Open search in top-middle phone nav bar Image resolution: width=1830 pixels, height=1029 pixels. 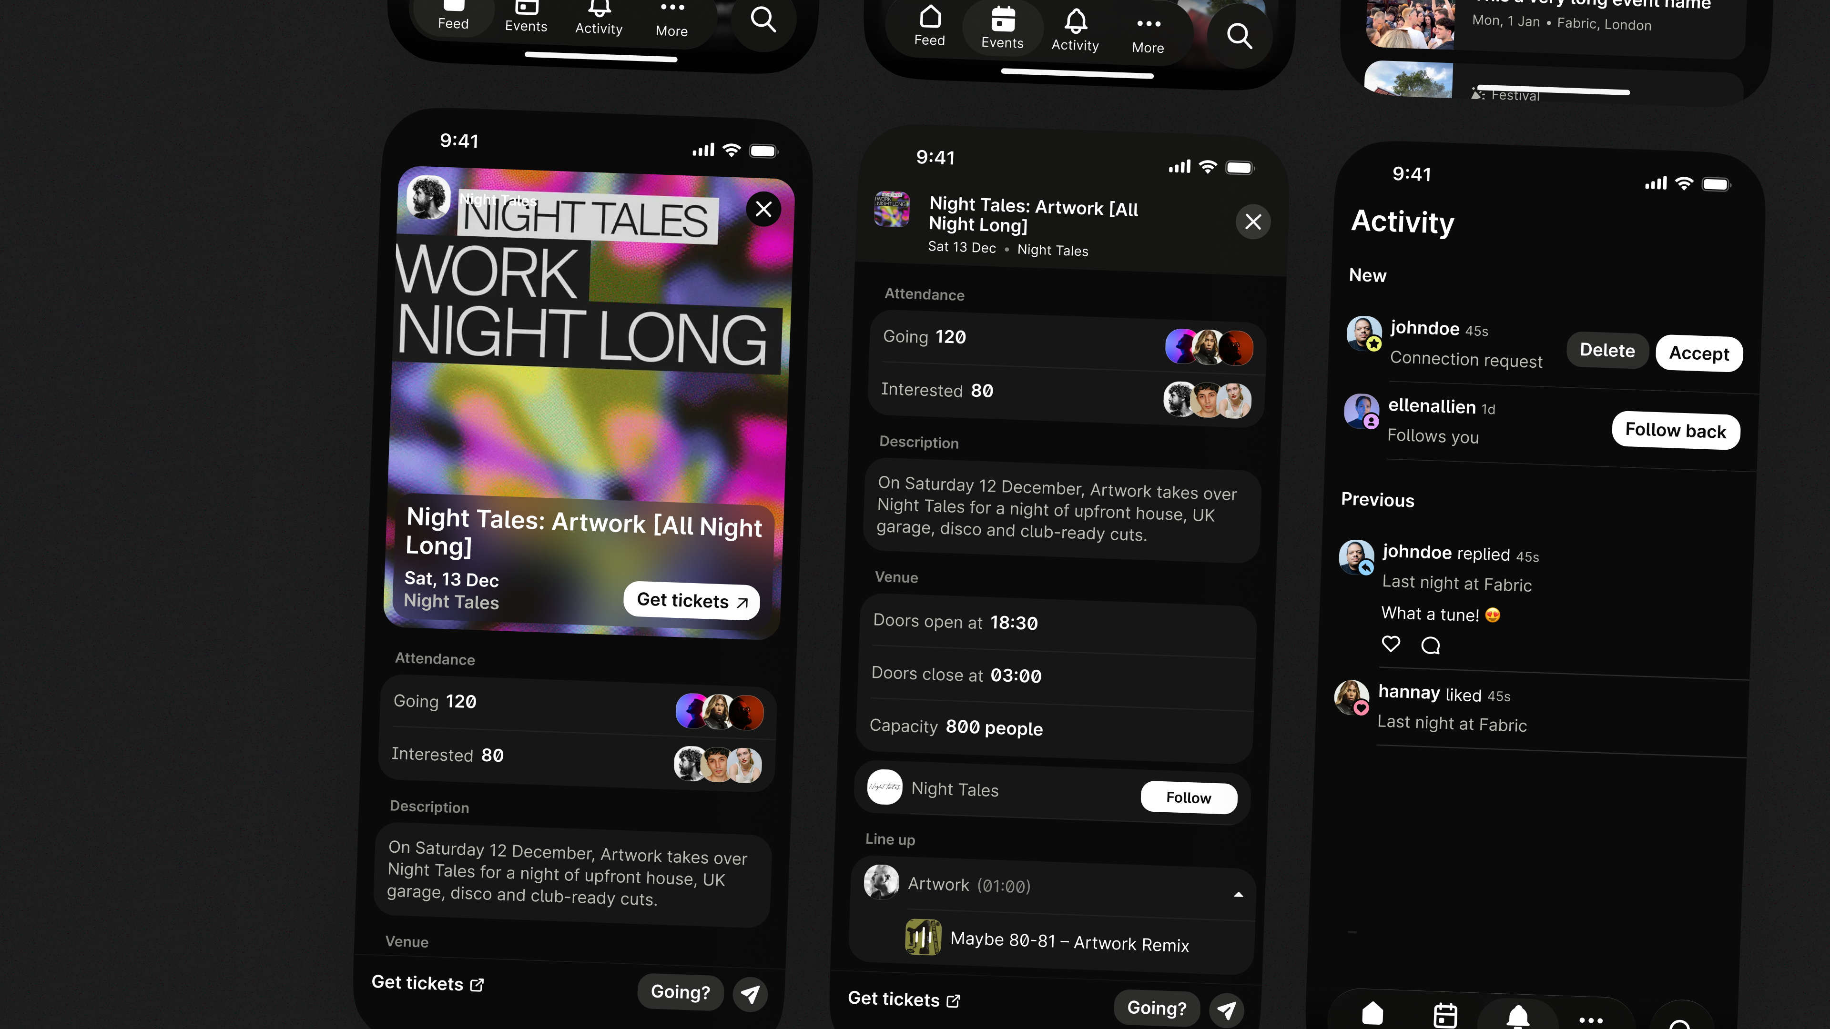1240,36
